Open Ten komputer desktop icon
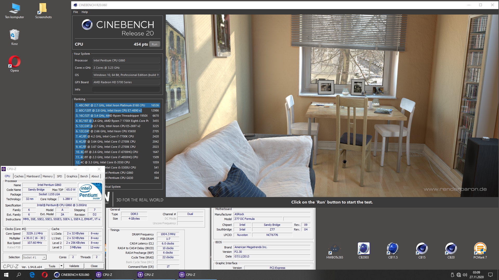This screenshot has height=280, width=499. 15,11
